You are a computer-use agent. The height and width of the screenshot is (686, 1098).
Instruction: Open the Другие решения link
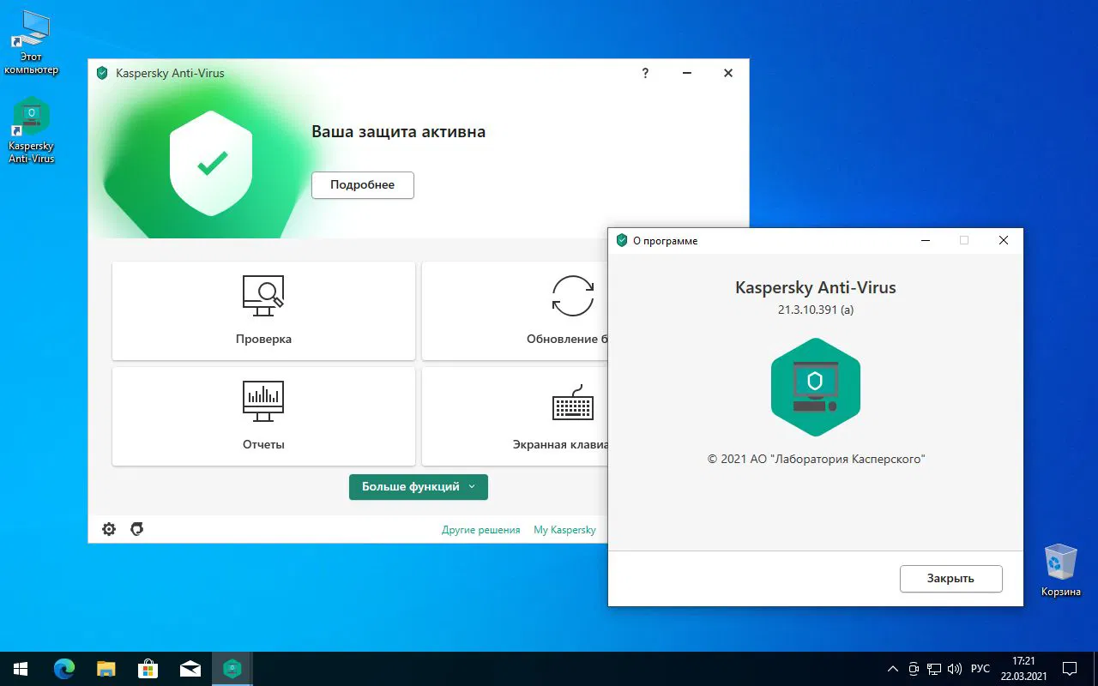pyautogui.click(x=481, y=530)
